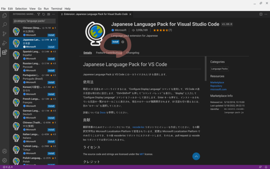The image size is (270, 169).
Task: Click the large globe extension icon
Action: 95,33
